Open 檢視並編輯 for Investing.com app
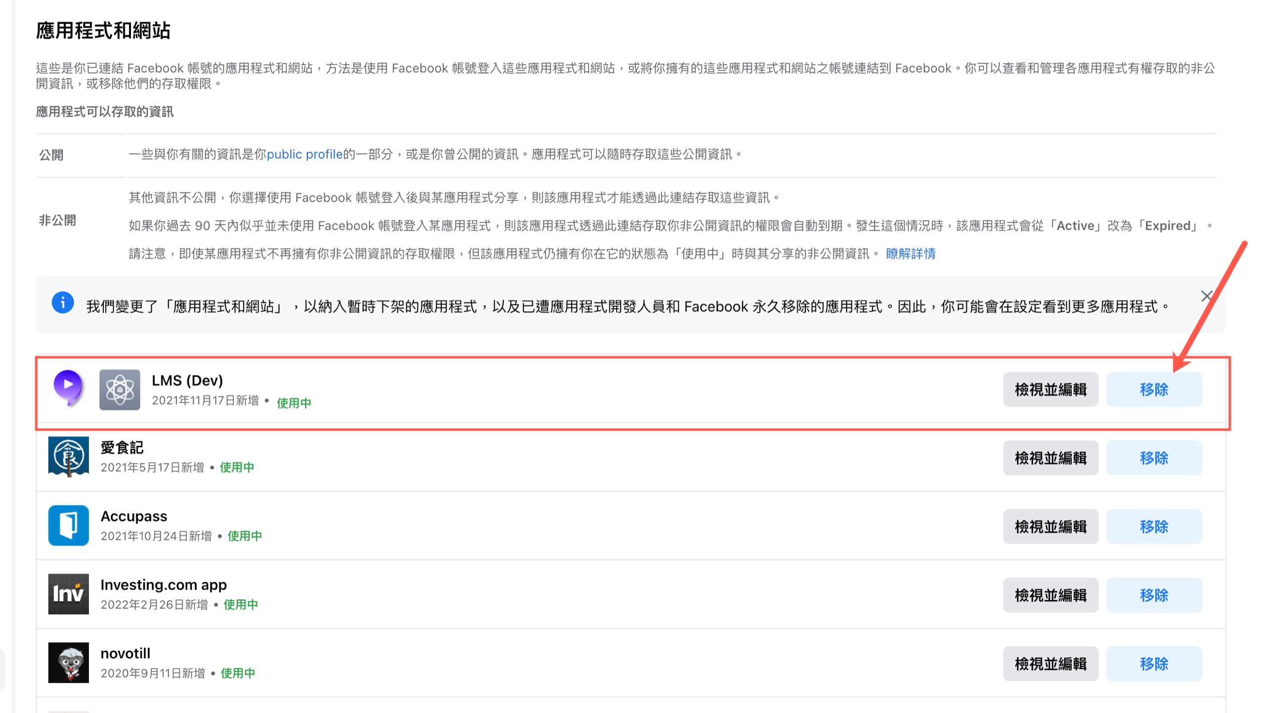 [1051, 595]
